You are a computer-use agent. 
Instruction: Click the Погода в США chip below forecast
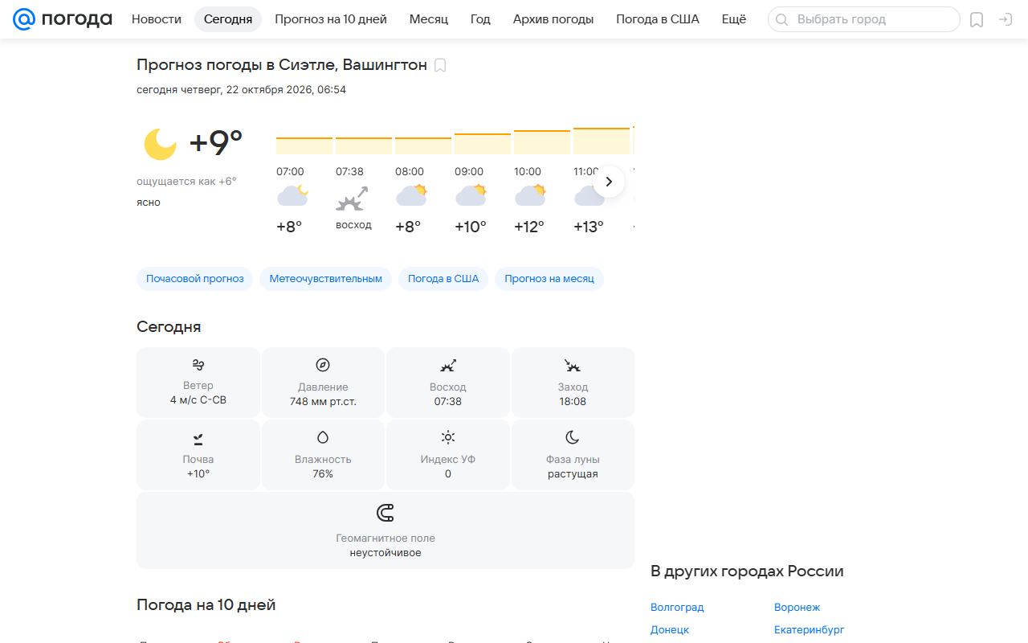(x=443, y=279)
